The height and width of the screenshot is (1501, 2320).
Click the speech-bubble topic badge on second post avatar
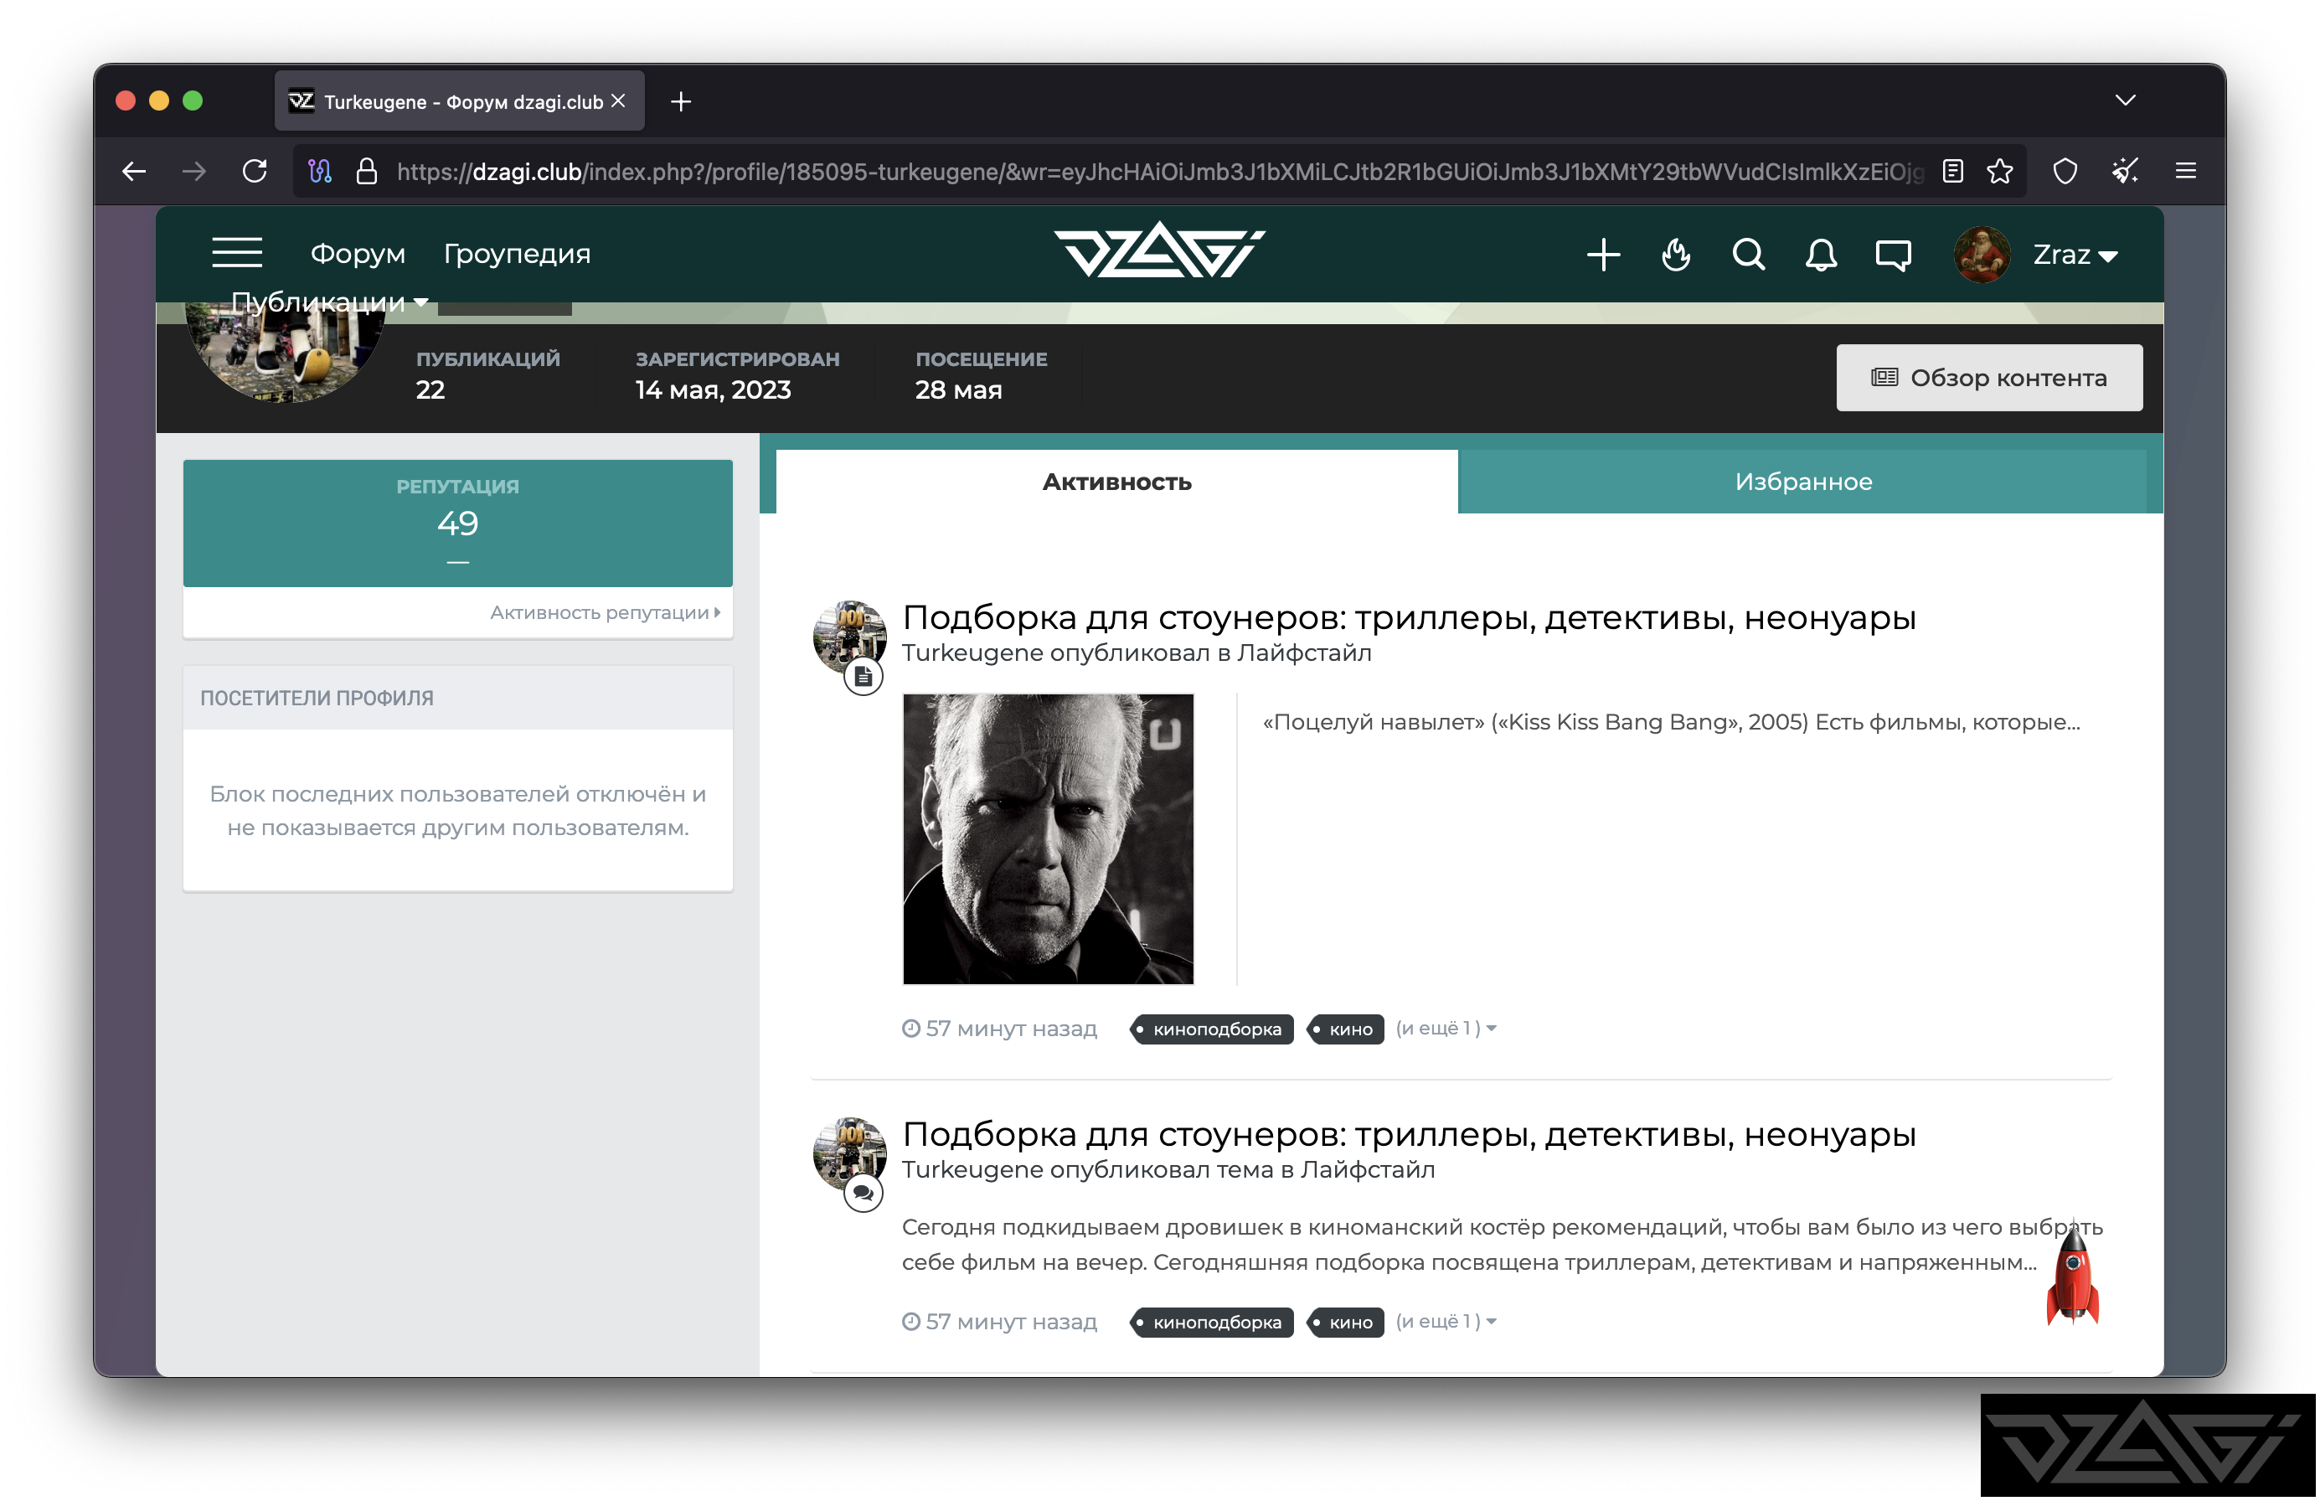[864, 1193]
